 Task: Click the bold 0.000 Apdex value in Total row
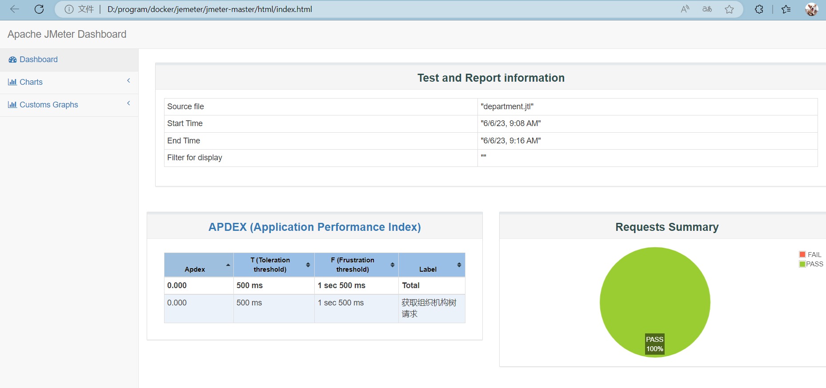(177, 285)
